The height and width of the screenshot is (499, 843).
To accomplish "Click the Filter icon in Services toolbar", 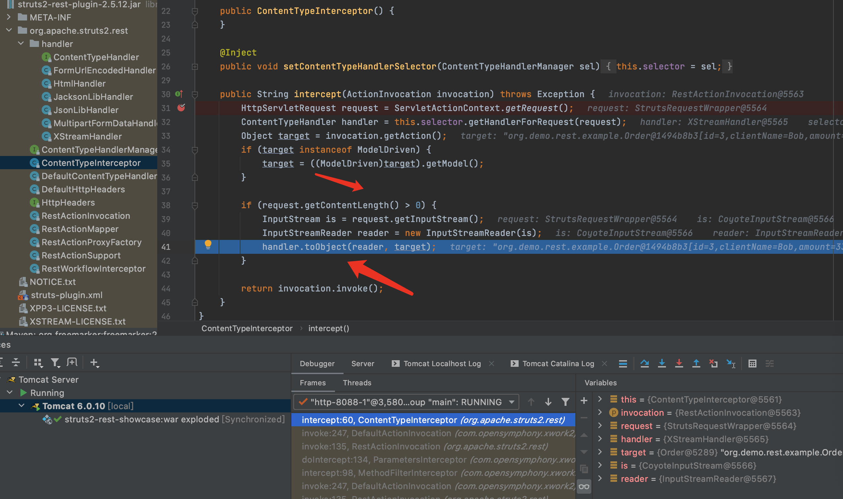I will coord(55,363).
